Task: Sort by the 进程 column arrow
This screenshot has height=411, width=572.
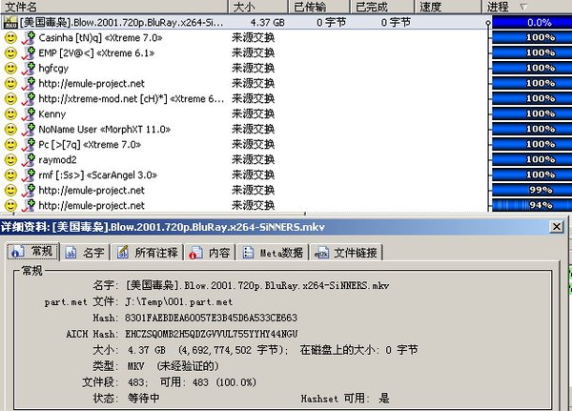Action: (523, 7)
